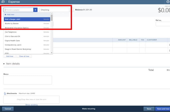The height and width of the screenshot is (112, 170).
Task: Click the first row customer cell
Action: click(157, 45)
